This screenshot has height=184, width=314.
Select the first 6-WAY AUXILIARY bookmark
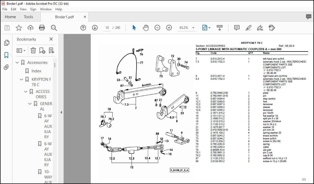48,126
